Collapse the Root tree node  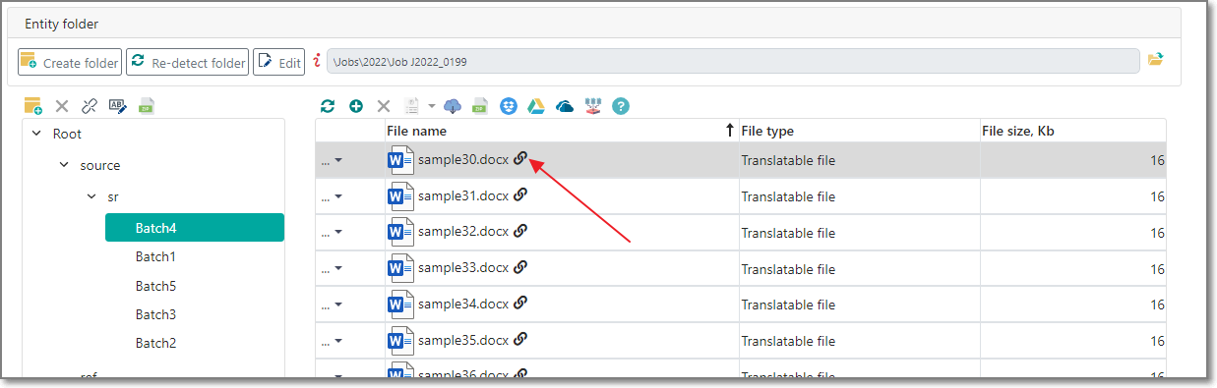coord(36,134)
